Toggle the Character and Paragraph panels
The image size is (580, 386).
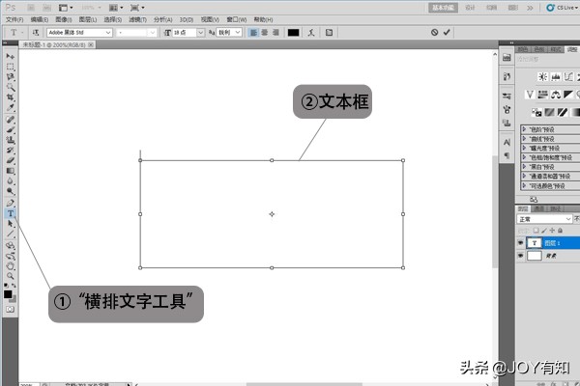pos(329,33)
